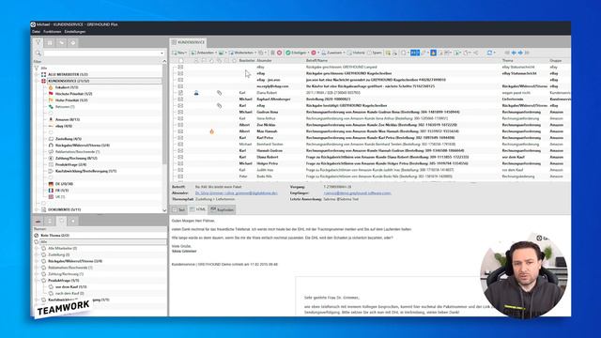
Task: Select the KUNDENSERVICE filter node
Action: point(69,81)
